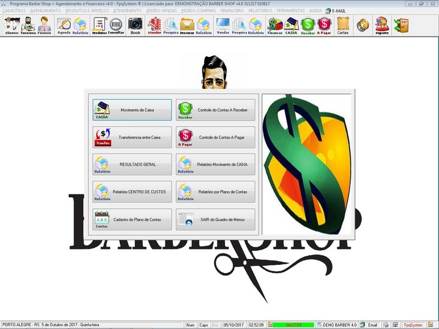
Task: Open the Produtos toolbar icon
Action: point(100,26)
